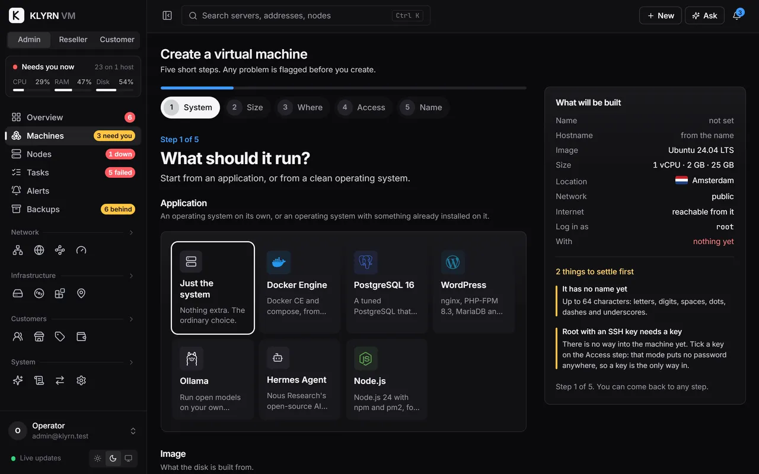Viewport: 759px width, 474px height.
Task: Expand the Infrastructure section chevron
Action: tap(131, 276)
